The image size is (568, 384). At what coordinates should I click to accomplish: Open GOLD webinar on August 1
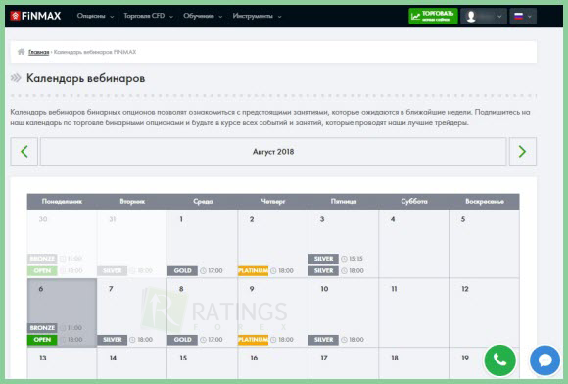[x=182, y=271]
